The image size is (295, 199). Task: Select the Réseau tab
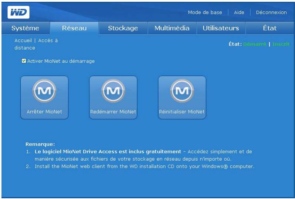pyautogui.click(x=74, y=28)
